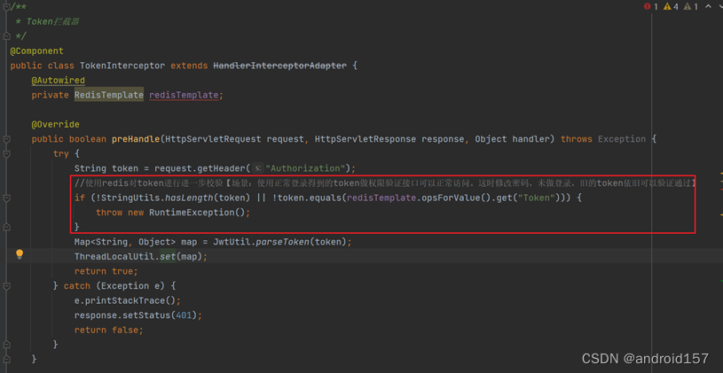Click the "return false;" statement
The image size is (723, 373).
click(109, 330)
